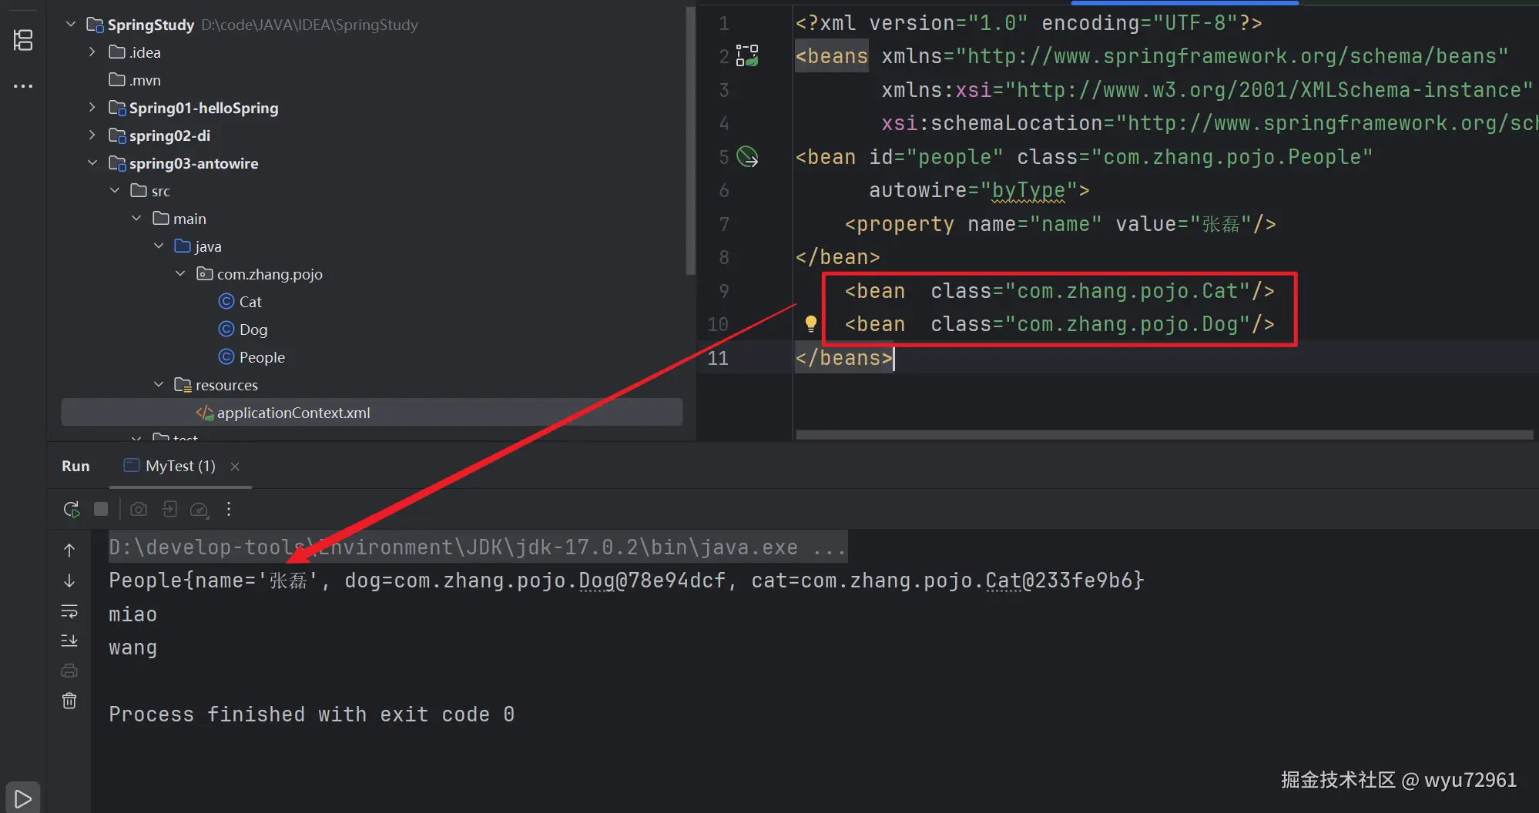Click the People{name=...} output line

point(626,580)
